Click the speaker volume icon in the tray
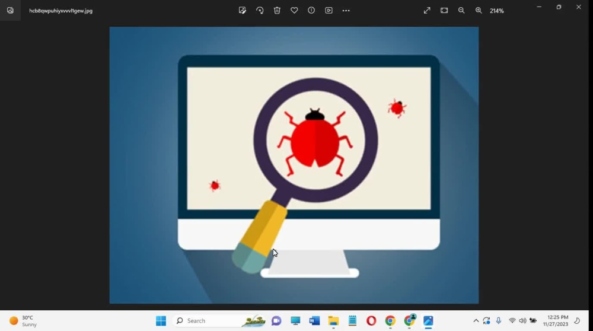The height and width of the screenshot is (331, 593). tap(522, 321)
